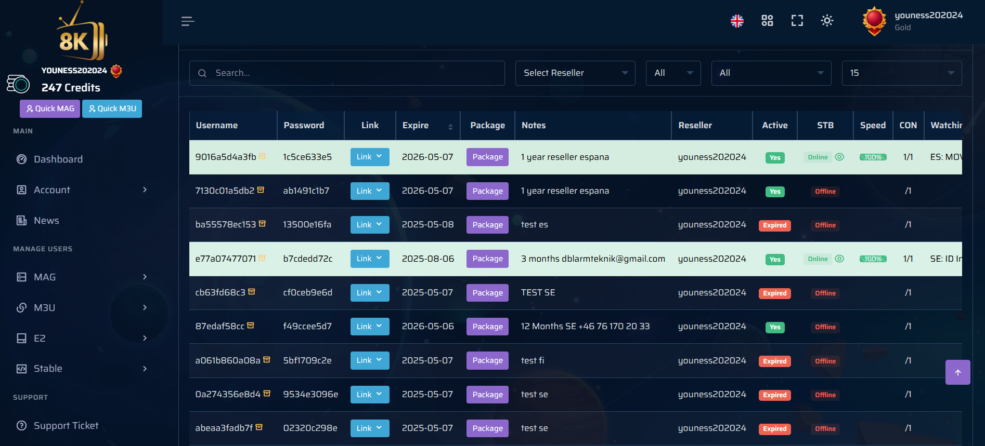The height and width of the screenshot is (446, 985).
Task: Toggle light mode with the sun icon
Action: (x=827, y=21)
